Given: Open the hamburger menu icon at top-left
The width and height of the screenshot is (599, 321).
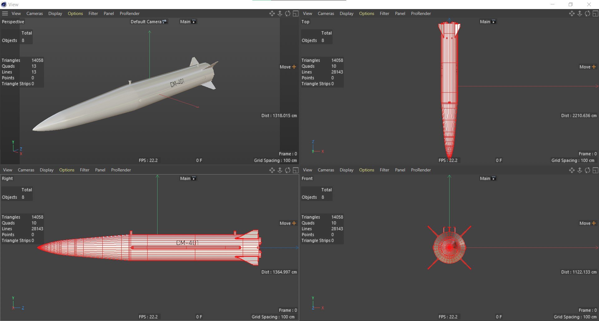Looking at the screenshot, I should click(x=5, y=13).
